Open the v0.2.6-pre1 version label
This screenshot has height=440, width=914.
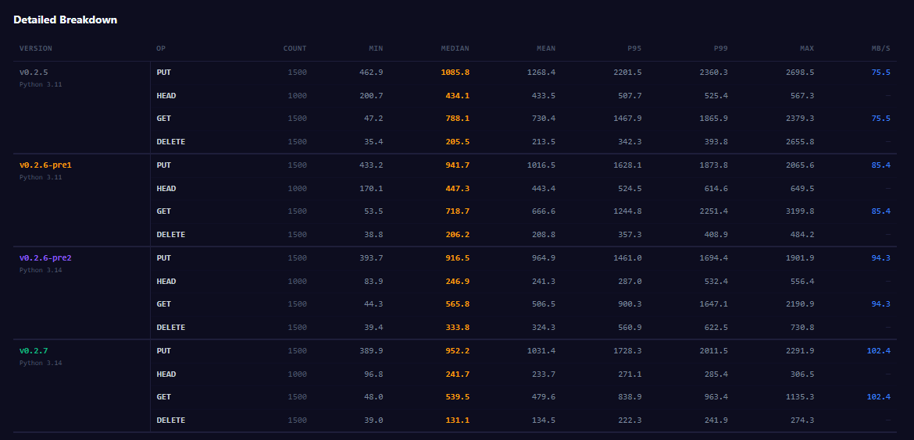[x=45, y=165]
